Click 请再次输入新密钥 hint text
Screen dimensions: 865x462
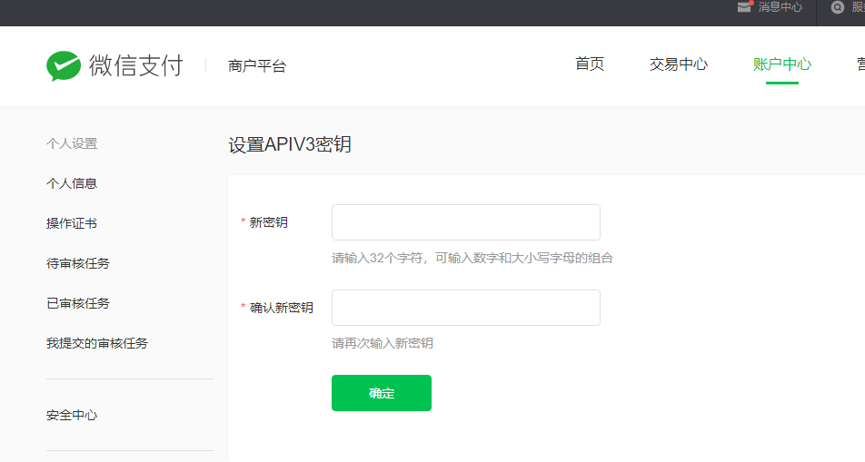coord(383,343)
